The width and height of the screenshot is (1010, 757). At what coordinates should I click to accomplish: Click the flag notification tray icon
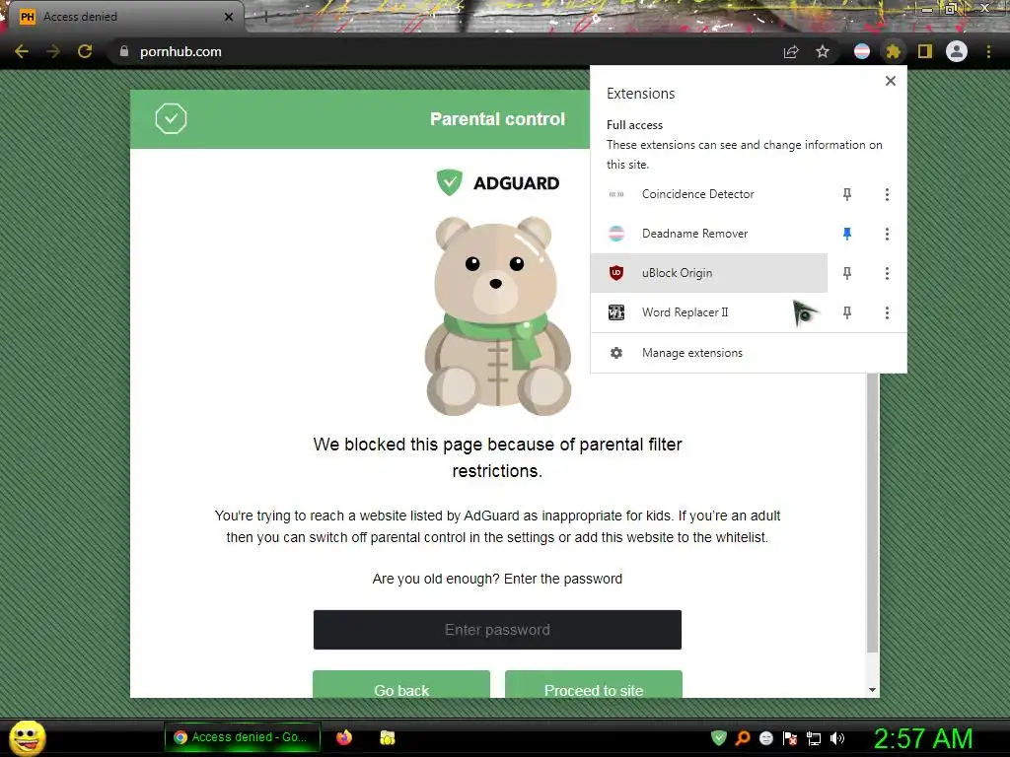click(x=790, y=738)
